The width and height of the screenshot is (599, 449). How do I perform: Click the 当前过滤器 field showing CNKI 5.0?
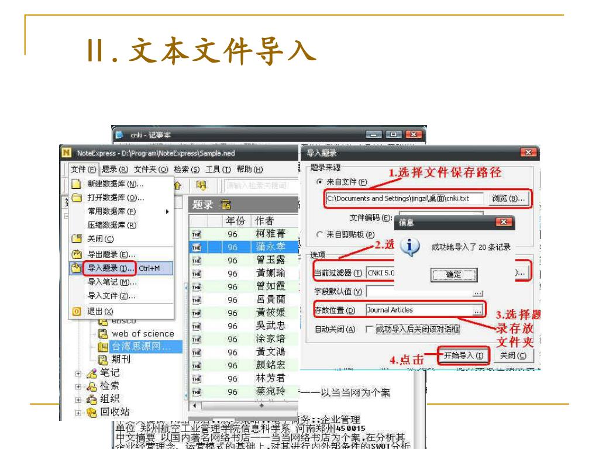(x=380, y=273)
